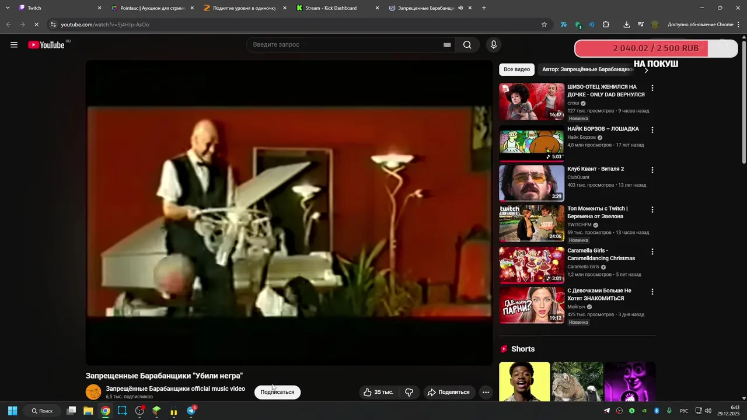Viewport: 747px width, 420px height.
Task: Open options for 'С Девочками Больше Не Хотят'
Action: tap(652, 292)
